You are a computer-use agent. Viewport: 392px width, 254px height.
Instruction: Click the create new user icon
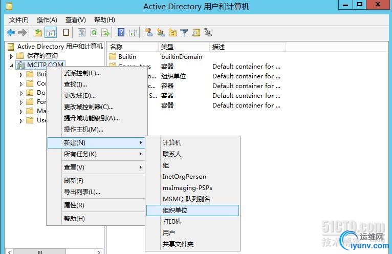[x=149, y=33]
